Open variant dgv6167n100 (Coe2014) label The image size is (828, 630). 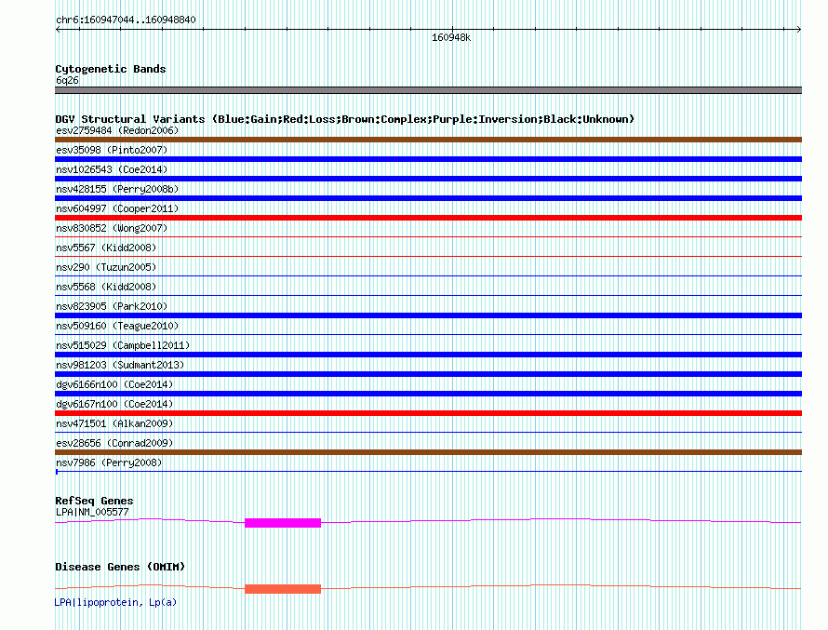tap(114, 404)
